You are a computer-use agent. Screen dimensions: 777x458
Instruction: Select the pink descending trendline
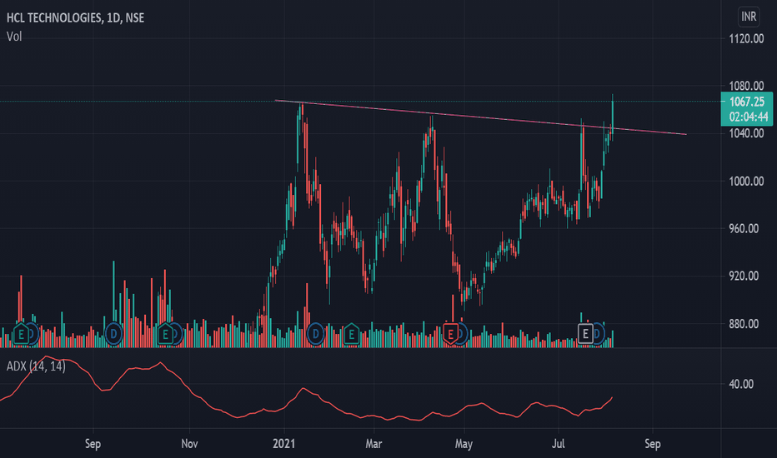coord(481,117)
